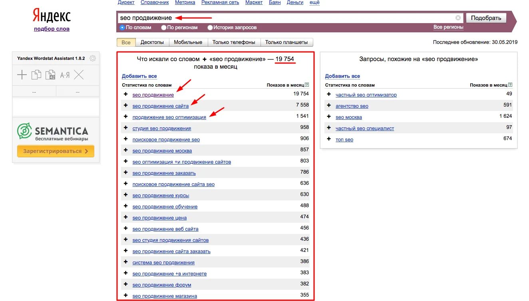Viewport: 529px width, 301px height.
Task: Switch to 'Только телефоны' tab
Action: [234, 42]
